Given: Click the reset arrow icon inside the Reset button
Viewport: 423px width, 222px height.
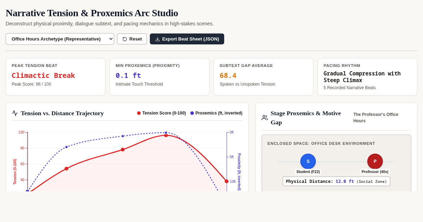Looking at the screenshot, I should pyautogui.click(x=125, y=39).
